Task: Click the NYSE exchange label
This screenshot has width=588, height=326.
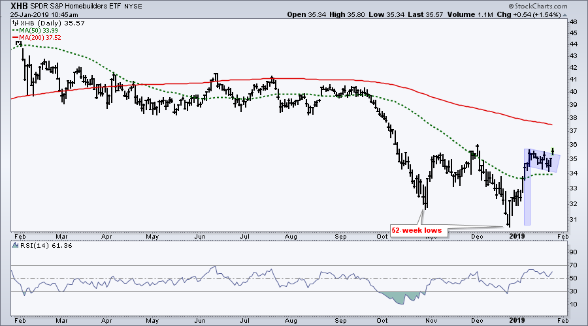Action: click(133, 7)
